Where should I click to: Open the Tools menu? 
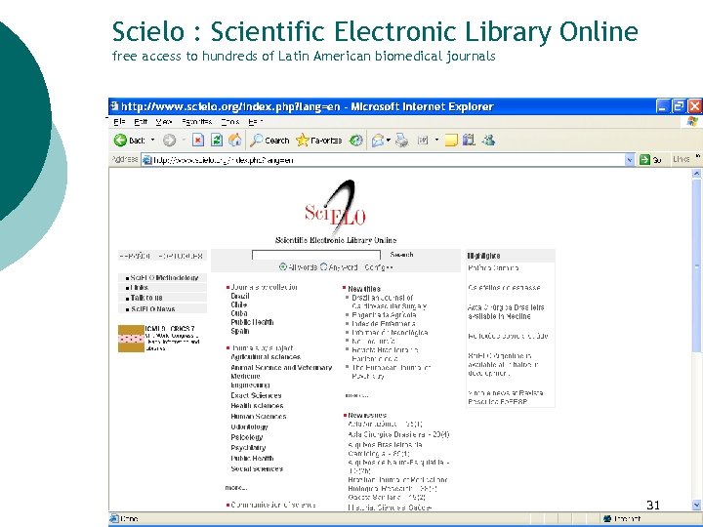230,121
